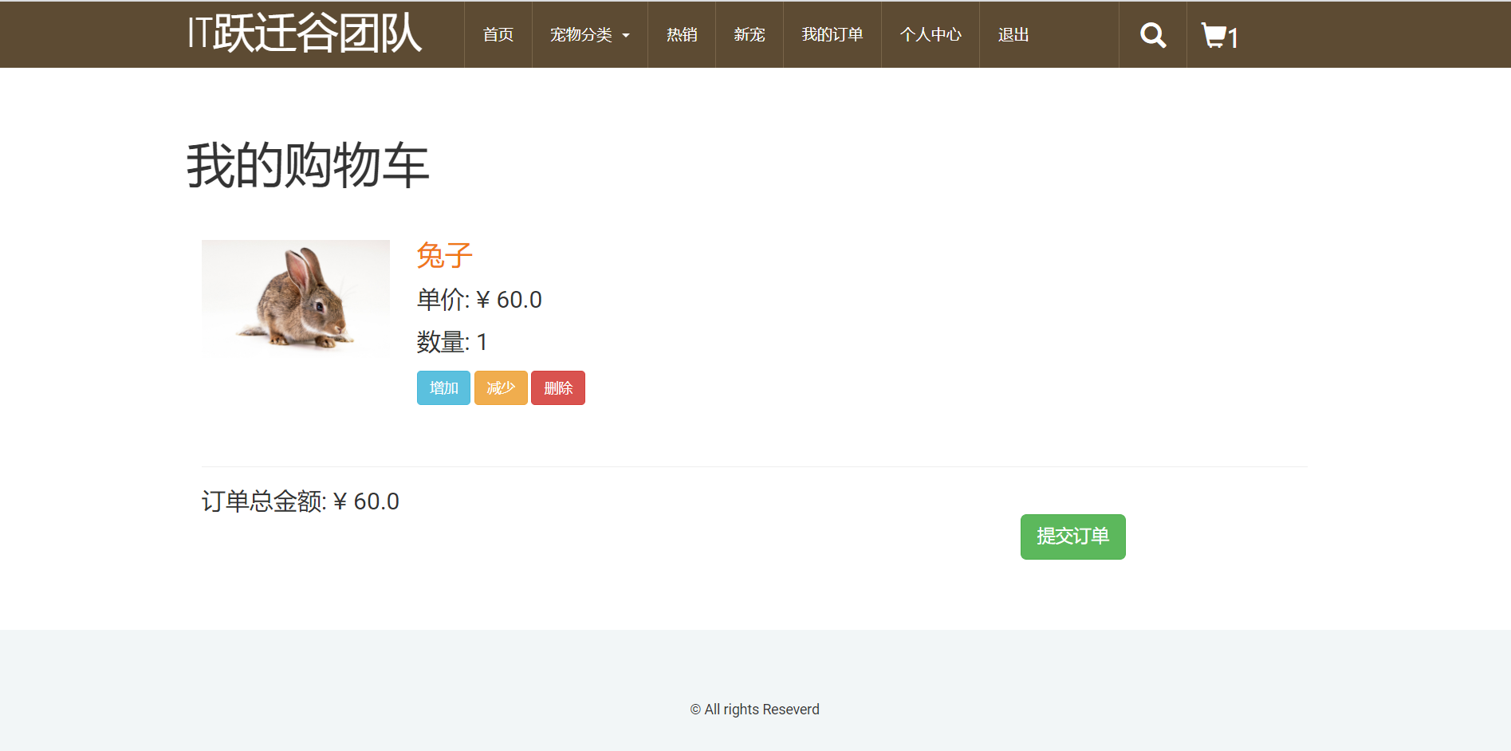Select 退出 to log out
This screenshot has height=751, width=1511.
[1013, 34]
